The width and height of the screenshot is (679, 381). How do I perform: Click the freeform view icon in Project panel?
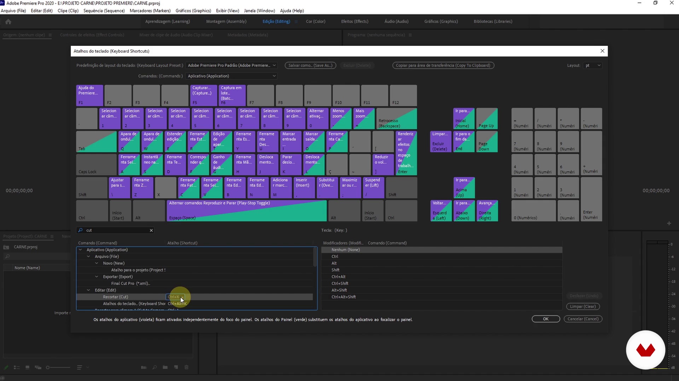[x=38, y=367]
